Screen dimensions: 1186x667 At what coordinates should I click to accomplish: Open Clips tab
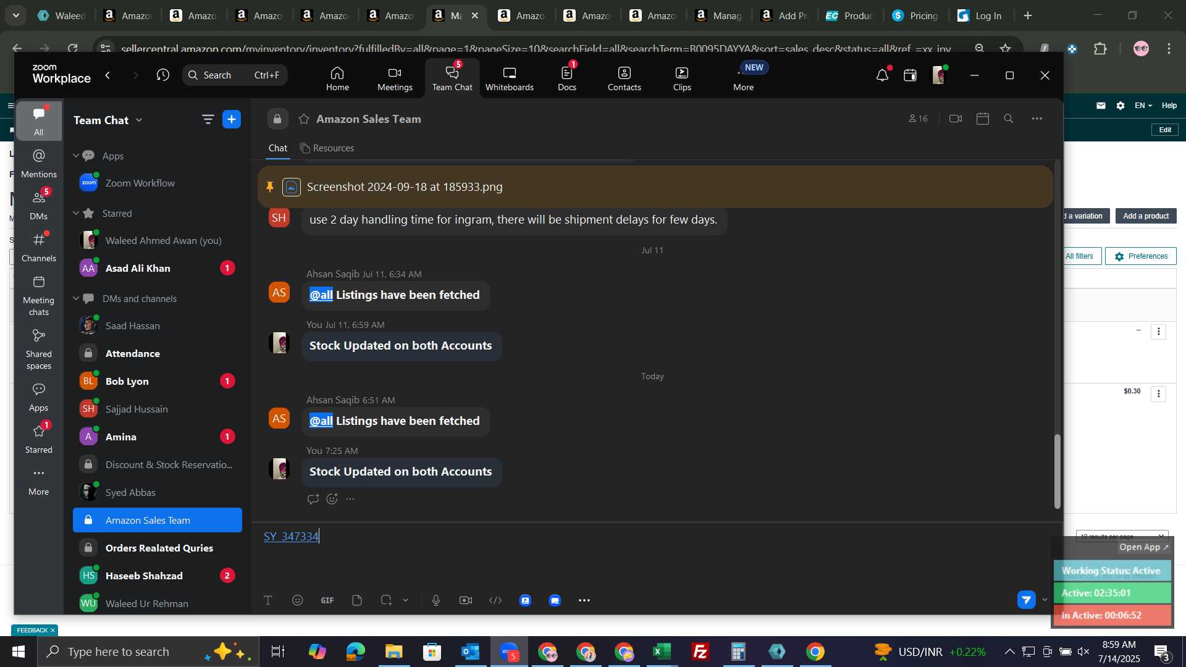point(682,78)
